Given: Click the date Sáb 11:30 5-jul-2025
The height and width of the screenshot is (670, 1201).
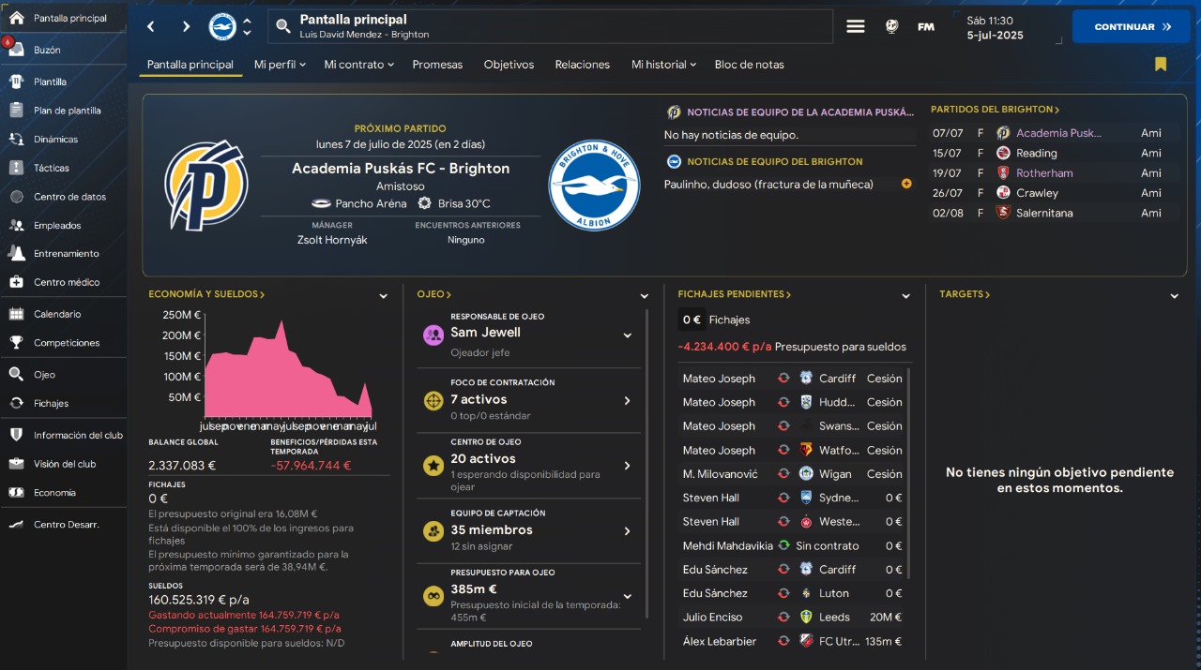Looking at the screenshot, I should tap(996, 27).
